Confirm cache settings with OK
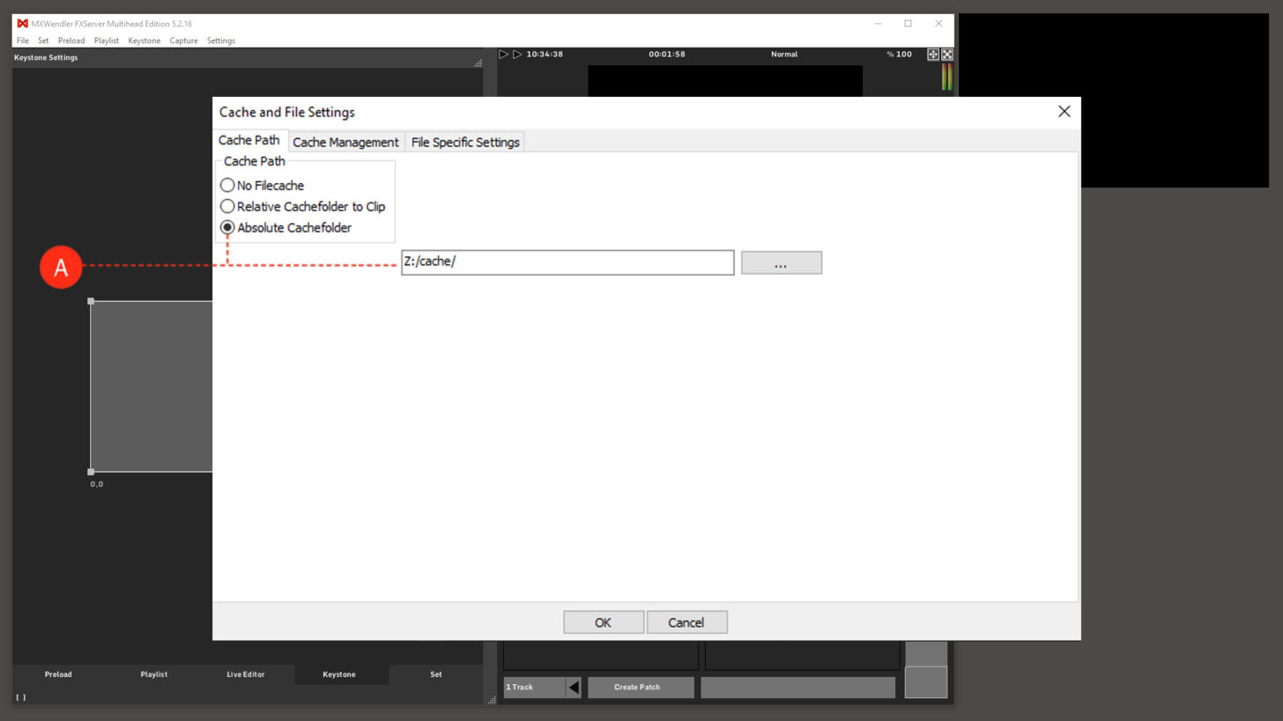The image size is (1283, 721). coord(603,622)
